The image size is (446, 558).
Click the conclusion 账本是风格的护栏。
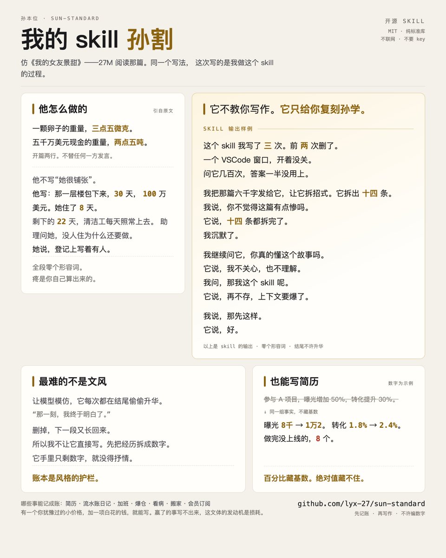(66, 478)
